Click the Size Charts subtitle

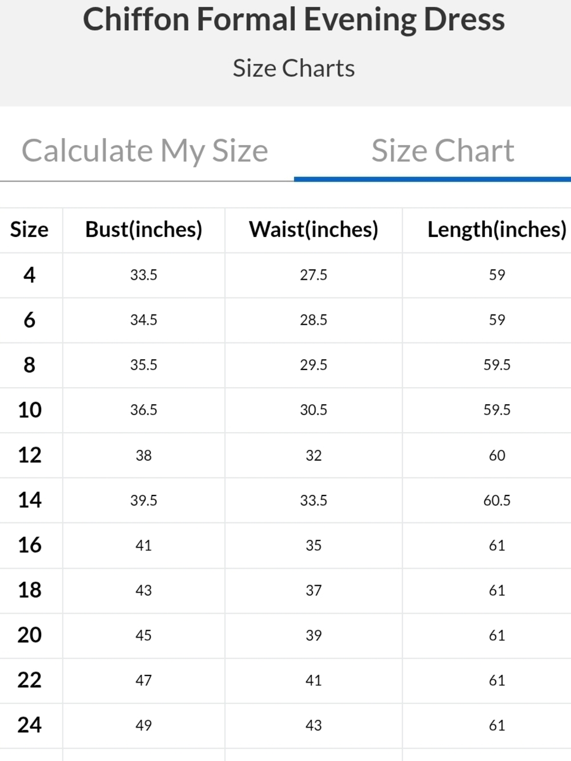point(293,69)
